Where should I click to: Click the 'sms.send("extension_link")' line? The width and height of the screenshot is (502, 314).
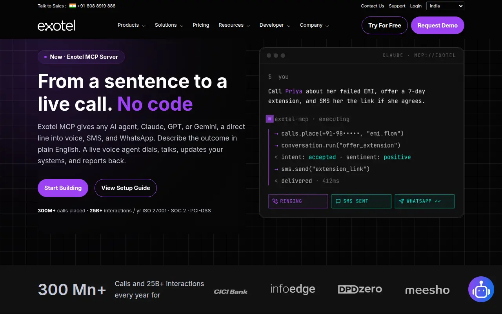[322, 169]
